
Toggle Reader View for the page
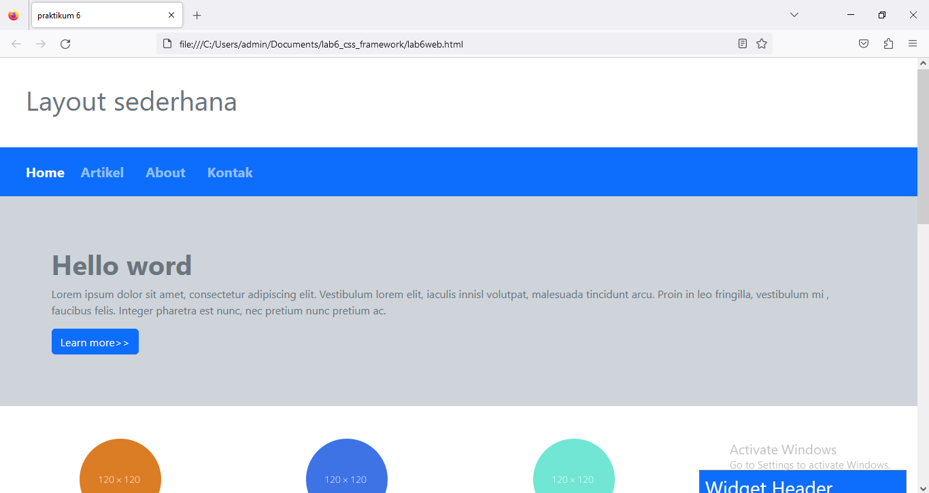pyautogui.click(x=742, y=43)
